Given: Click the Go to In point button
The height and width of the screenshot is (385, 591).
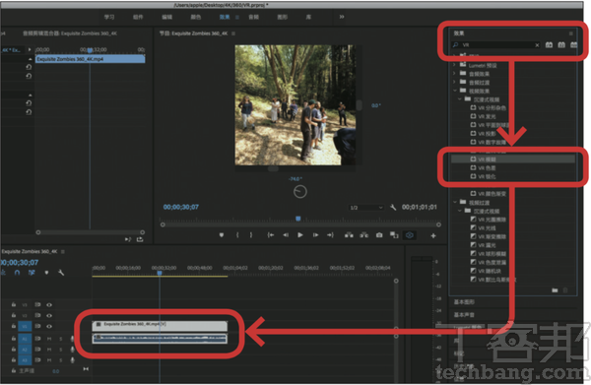Looking at the screenshot, I should point(270,235).
